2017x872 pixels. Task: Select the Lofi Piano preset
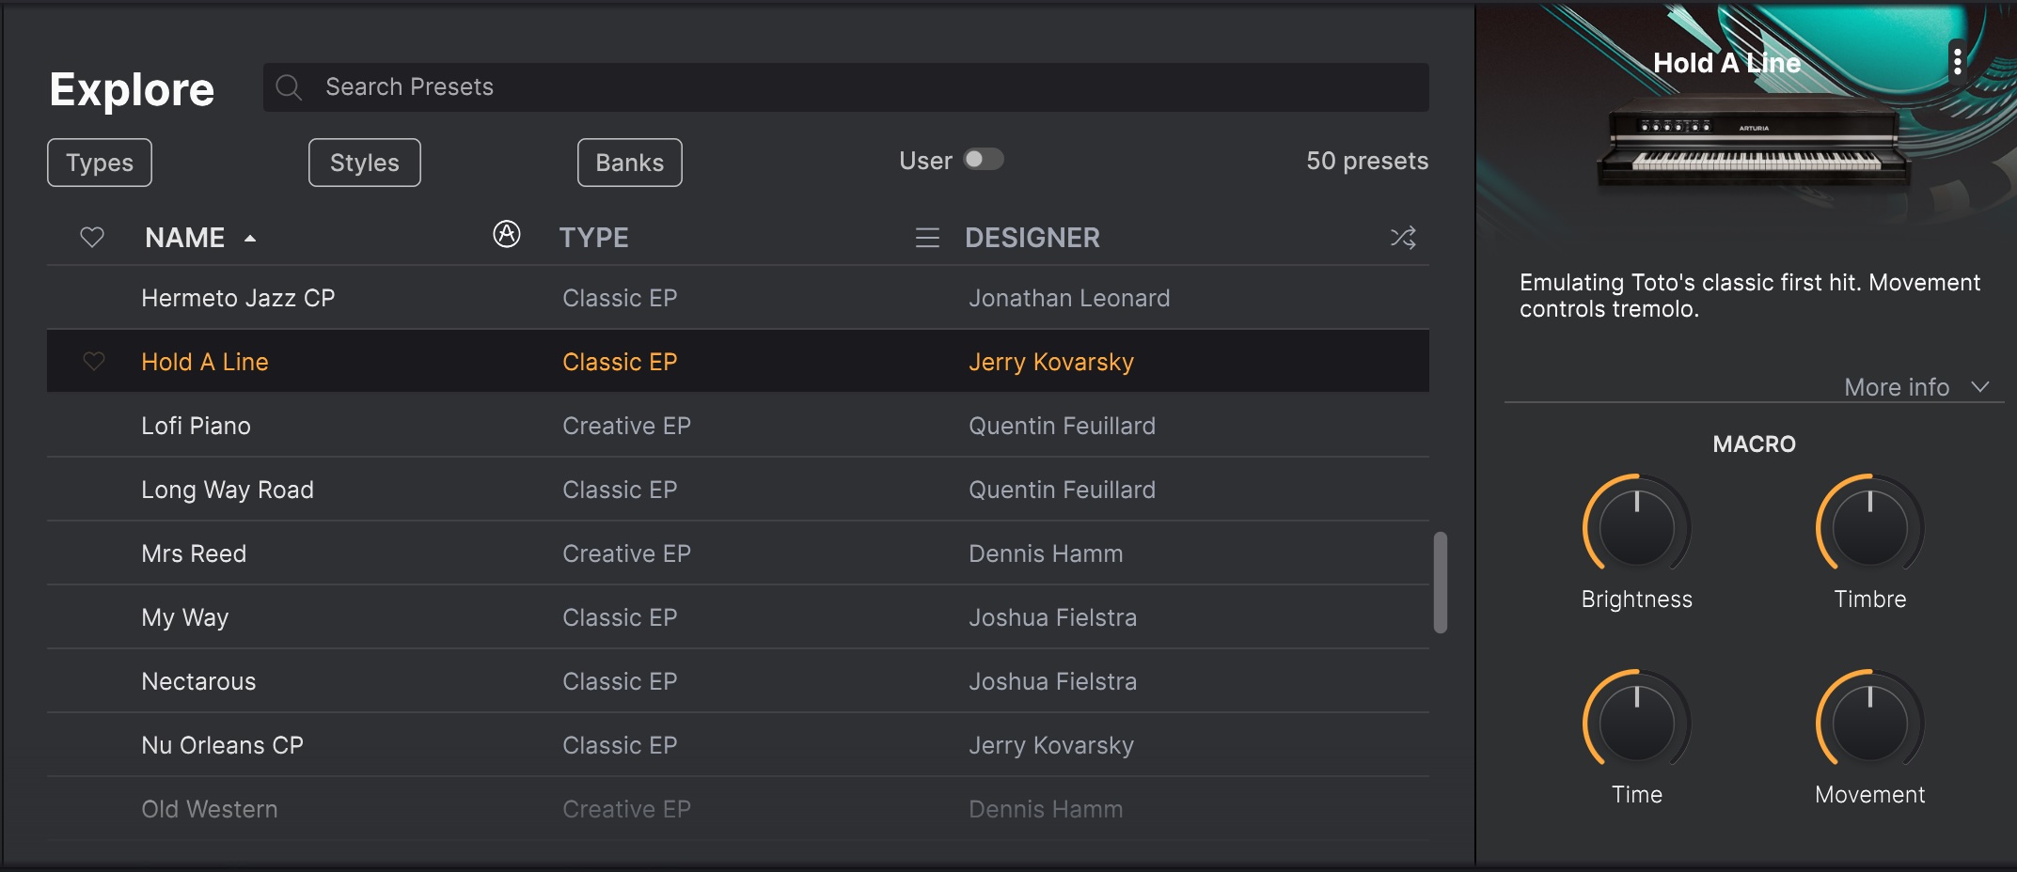tap(738, 426)
